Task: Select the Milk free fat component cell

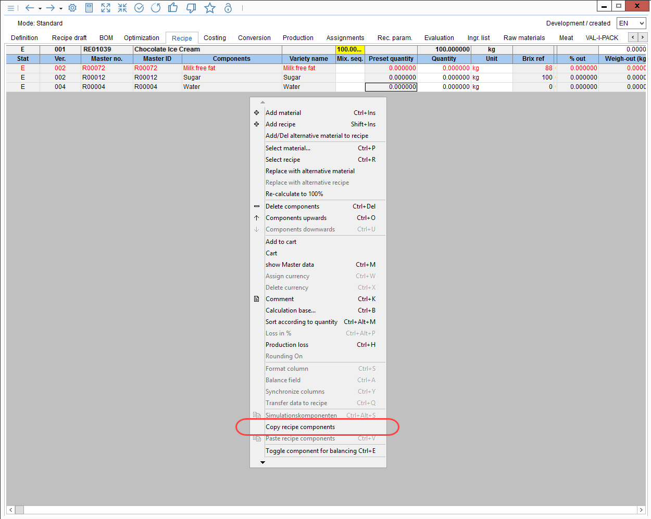Action: pos(232,68)
